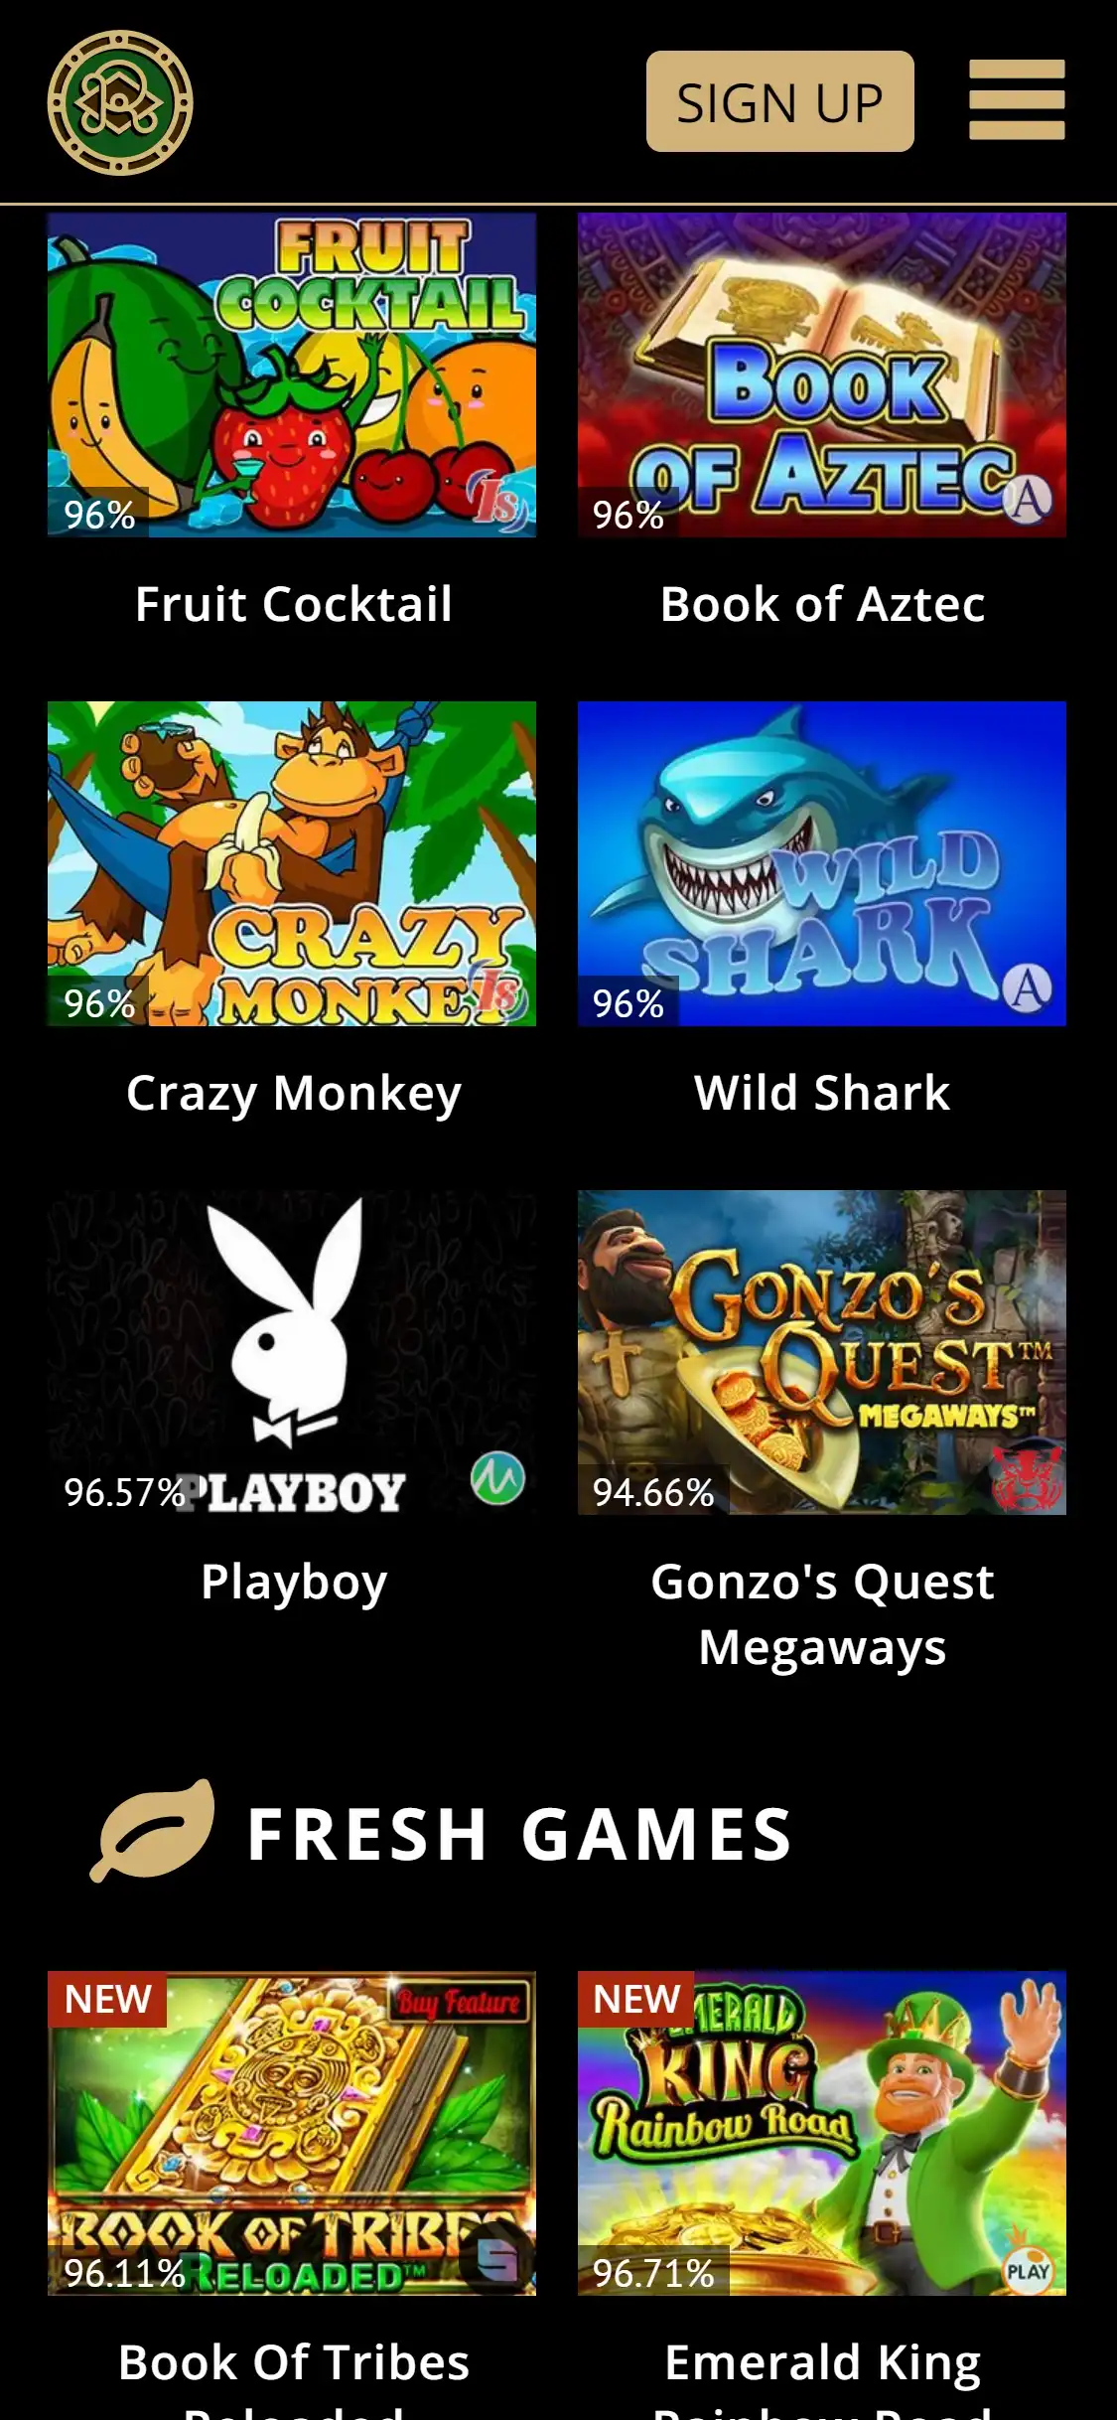This screenshot has width=1117, height=2420.
Task: Open the Playboy slot thumbnail
Action: [x=292, y=1352]
